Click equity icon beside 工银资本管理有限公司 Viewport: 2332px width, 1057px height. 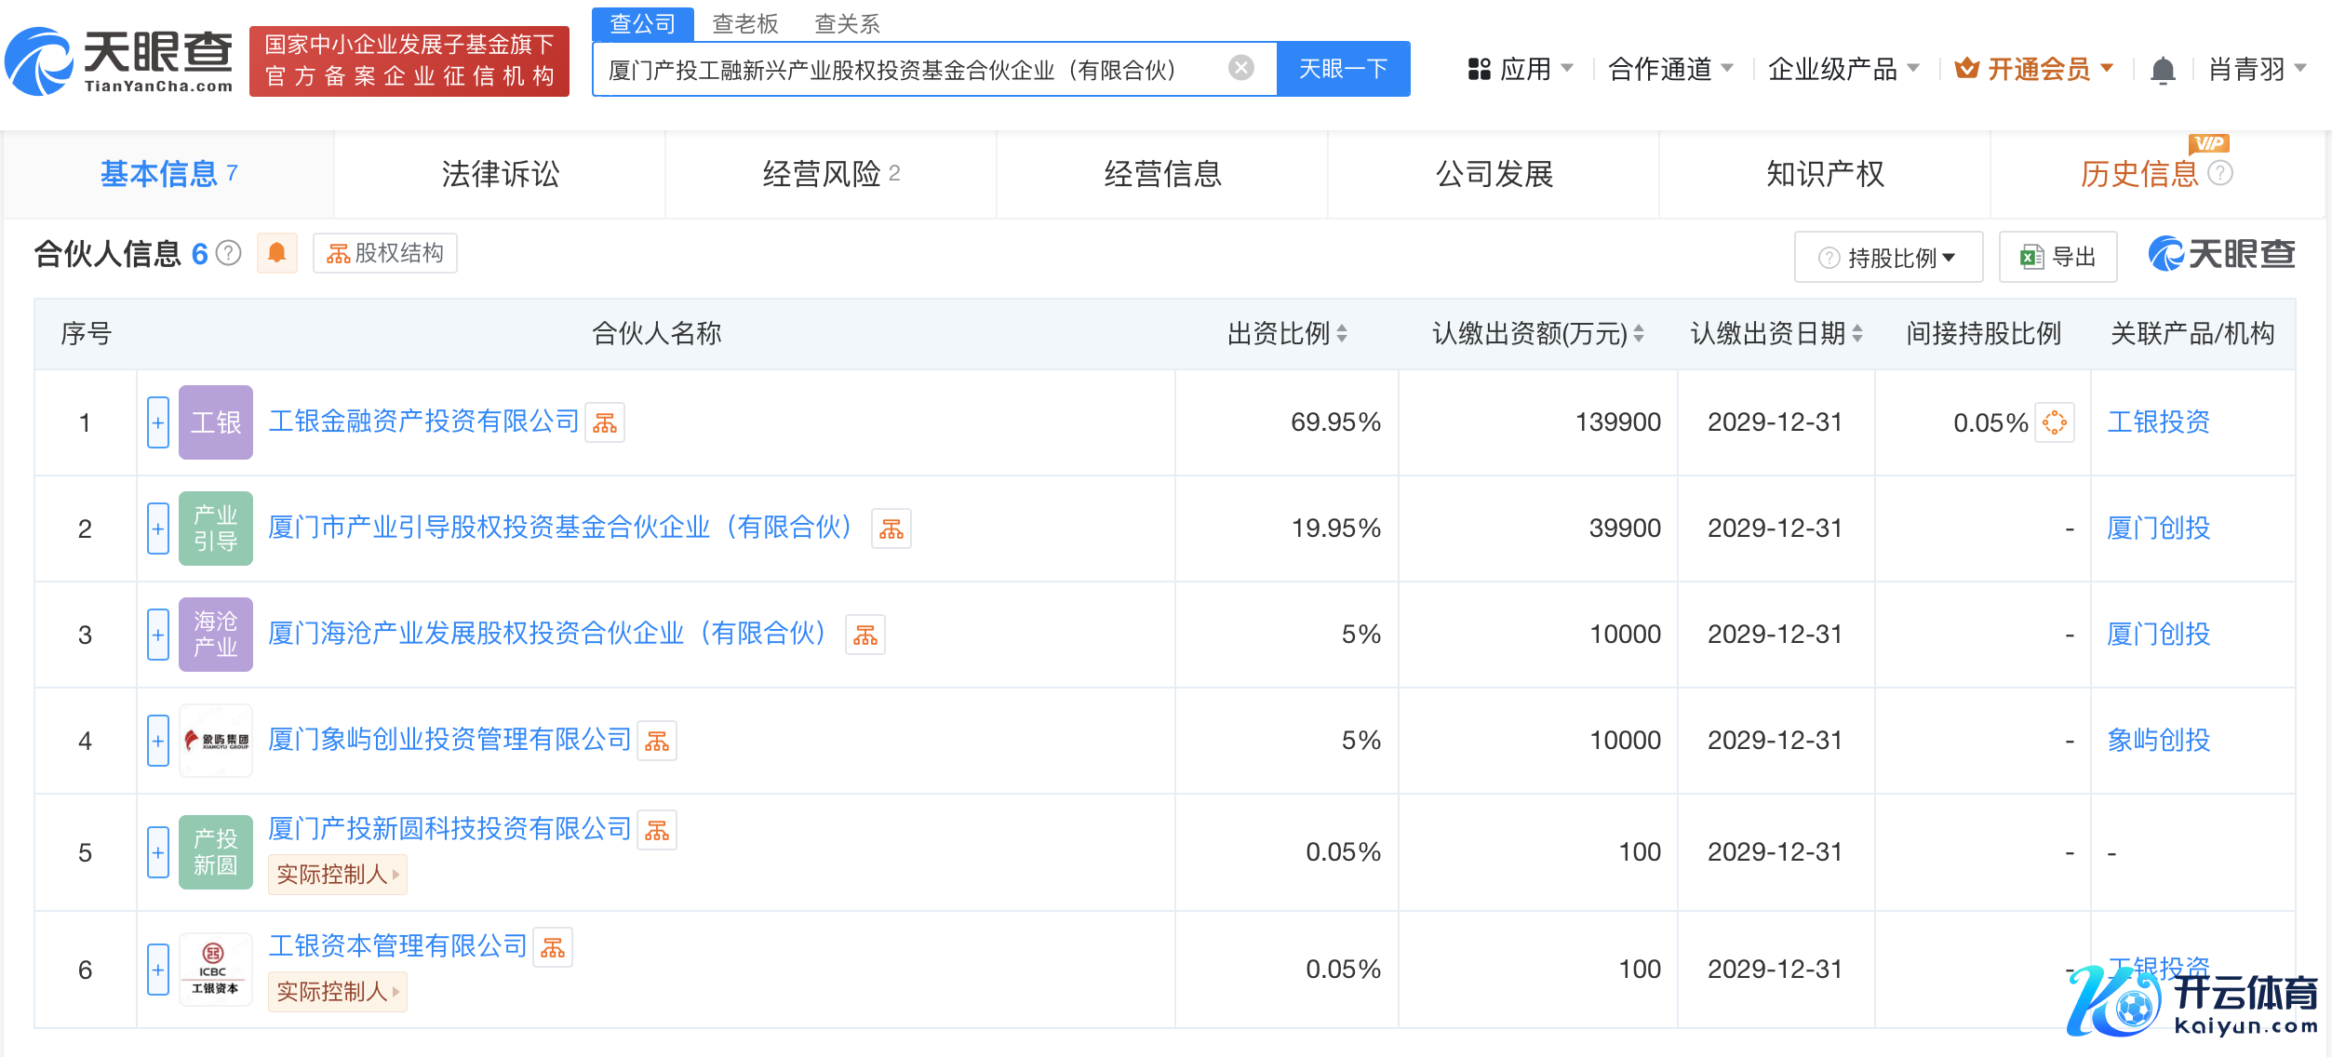553,948
